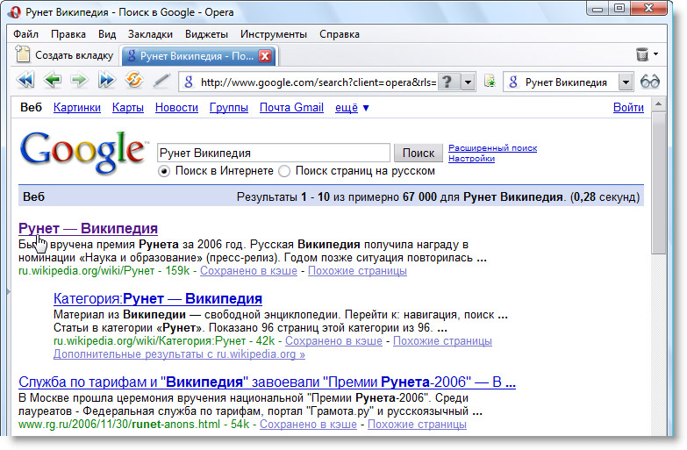The height and width of the screenshot is (450, 687).
Task: Expand the ещё menu on Google
Action: [352, 108]
